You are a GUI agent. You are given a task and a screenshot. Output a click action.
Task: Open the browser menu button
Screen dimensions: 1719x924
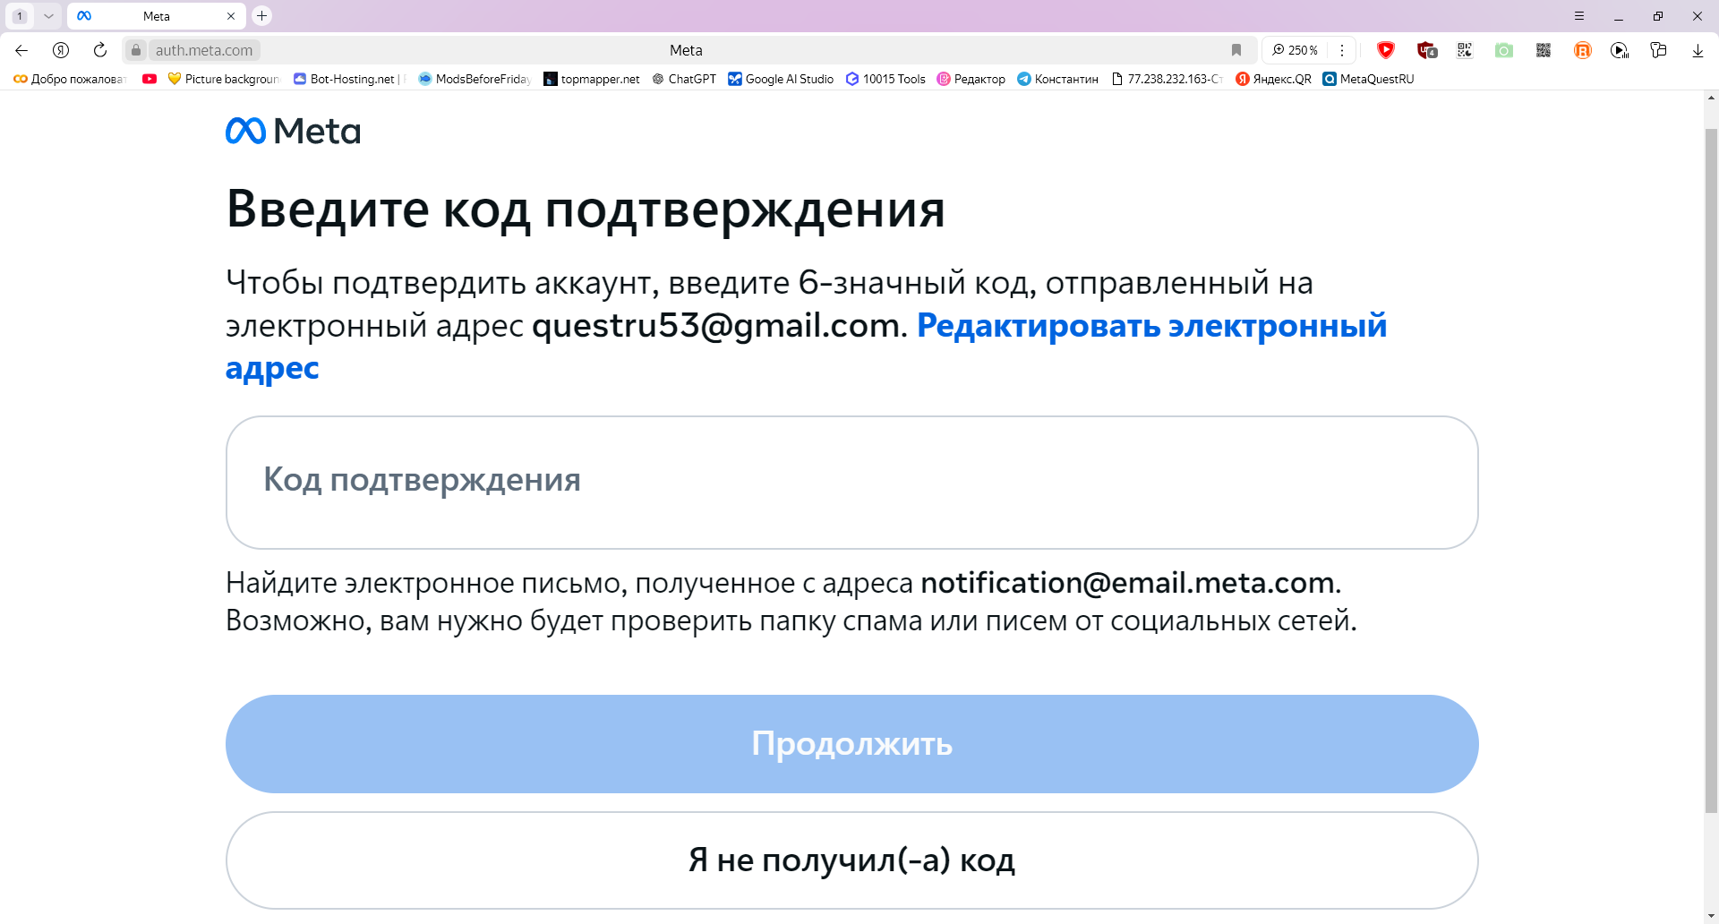tap(1580, 15)
